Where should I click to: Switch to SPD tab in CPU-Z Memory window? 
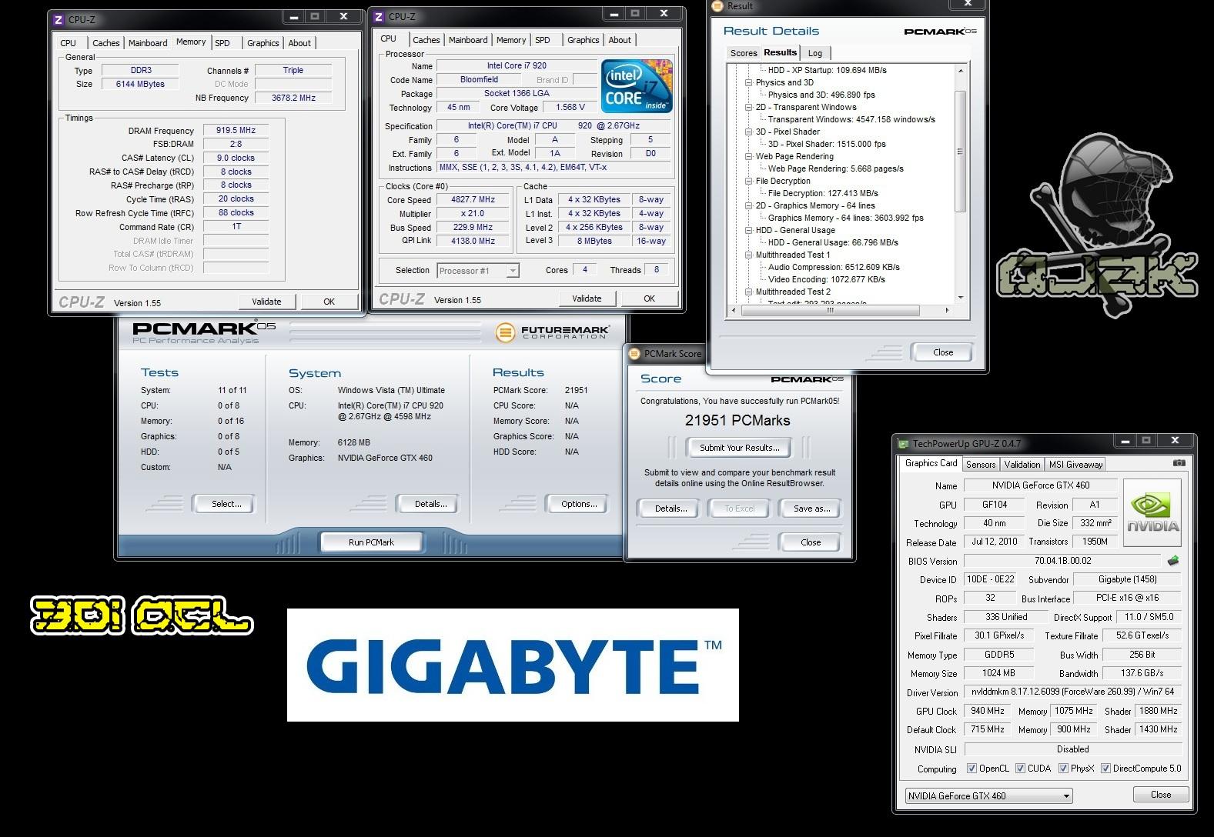pos(222,43)
